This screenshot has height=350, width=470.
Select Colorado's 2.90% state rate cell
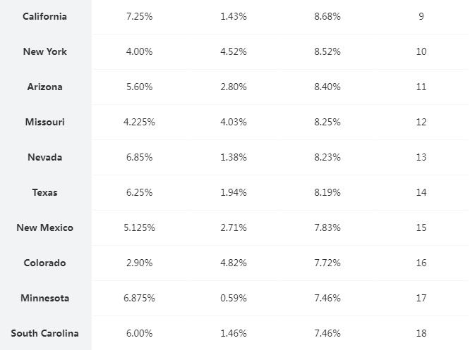coord(139,263)
